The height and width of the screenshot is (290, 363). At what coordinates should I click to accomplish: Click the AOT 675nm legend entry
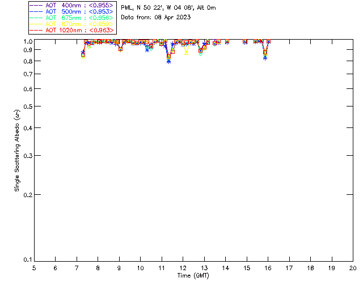pos(71,18)
